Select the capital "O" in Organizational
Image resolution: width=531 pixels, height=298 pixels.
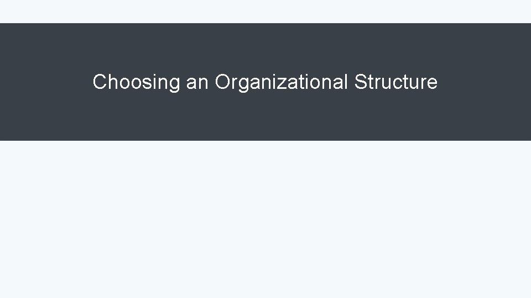pos(223,82)
